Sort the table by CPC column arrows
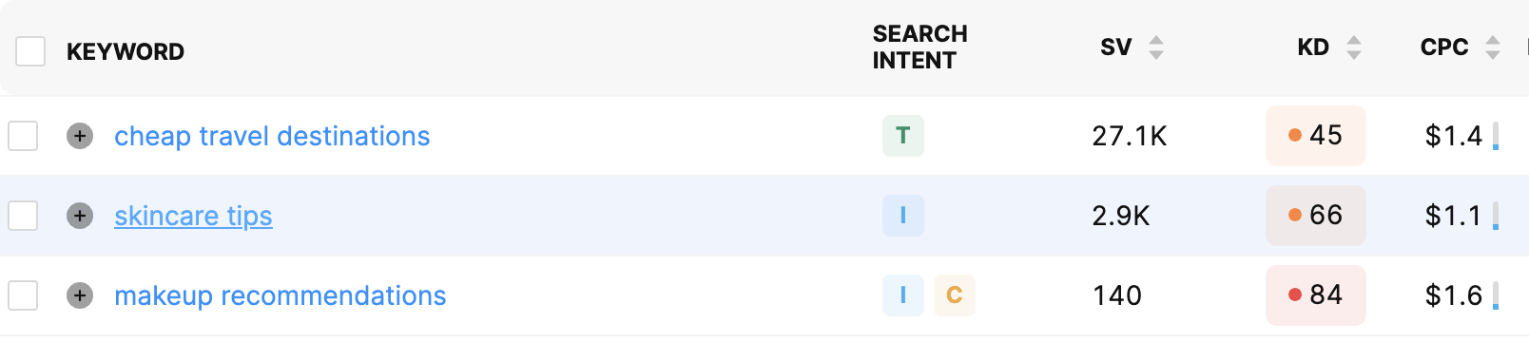The image size is (1529, 342). (x=1493, y=47)
